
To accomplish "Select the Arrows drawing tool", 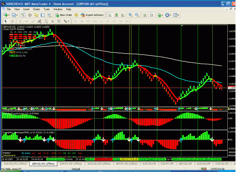I will (x=65, y=21).
